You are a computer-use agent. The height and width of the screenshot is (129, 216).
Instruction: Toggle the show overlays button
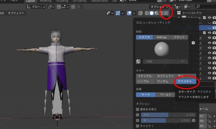click(x=129, y=13)
